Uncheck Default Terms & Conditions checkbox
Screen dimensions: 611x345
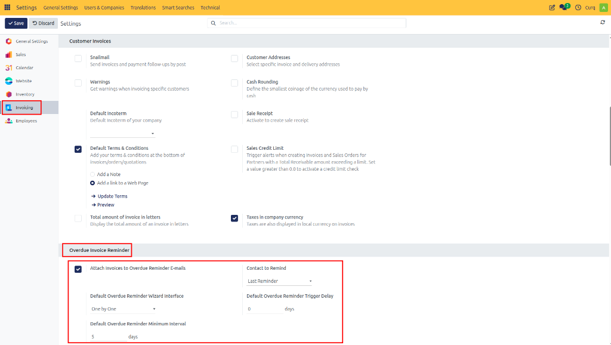[78, 149]
